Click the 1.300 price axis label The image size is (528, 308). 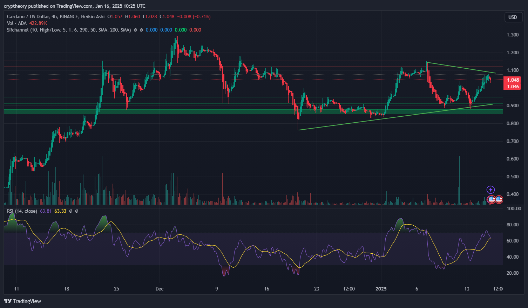(513, 35)
